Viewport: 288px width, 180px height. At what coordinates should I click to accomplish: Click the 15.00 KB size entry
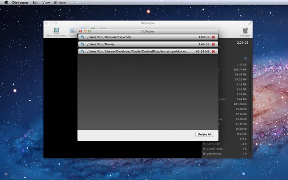click(241, 129)
